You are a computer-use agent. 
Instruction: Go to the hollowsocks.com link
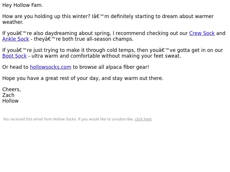(51, 67)
